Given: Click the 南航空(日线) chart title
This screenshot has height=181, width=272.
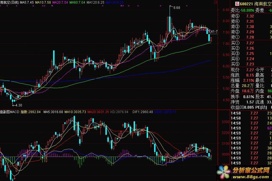Looking at the screenshot, I should click(9, 2).
